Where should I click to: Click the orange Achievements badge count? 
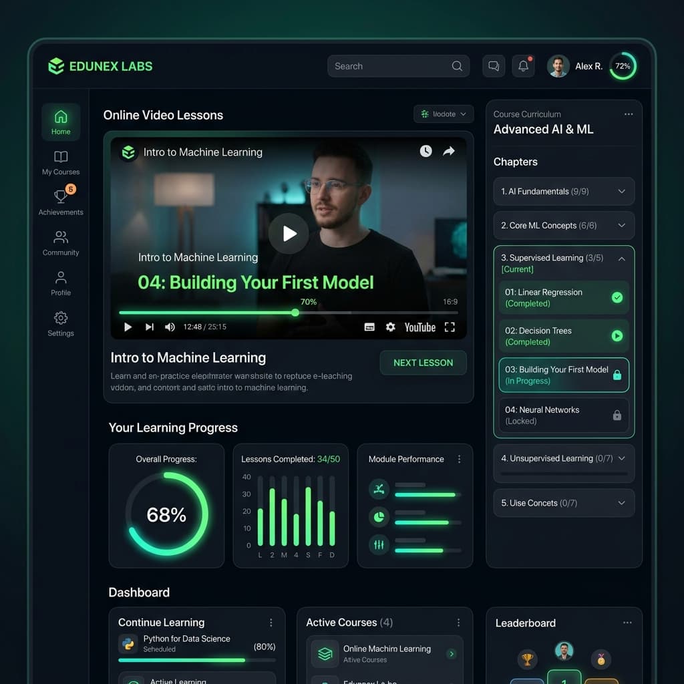click(71, 189)
